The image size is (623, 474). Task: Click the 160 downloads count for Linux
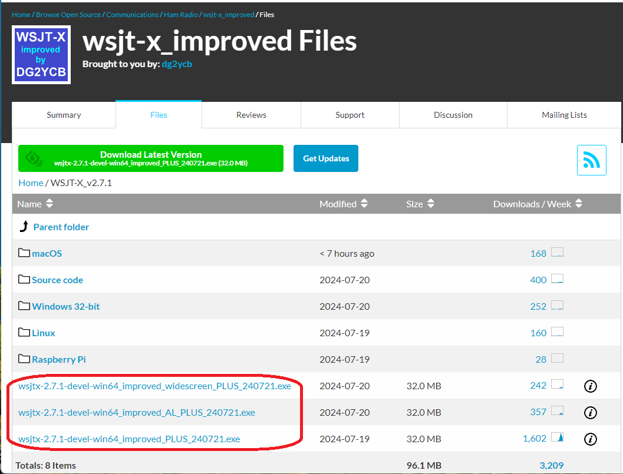point(538,333)
